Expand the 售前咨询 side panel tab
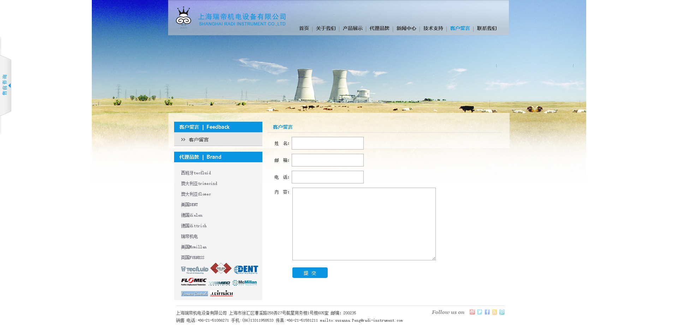The height and width of the screenshot is (327, 678). [5, 85]
